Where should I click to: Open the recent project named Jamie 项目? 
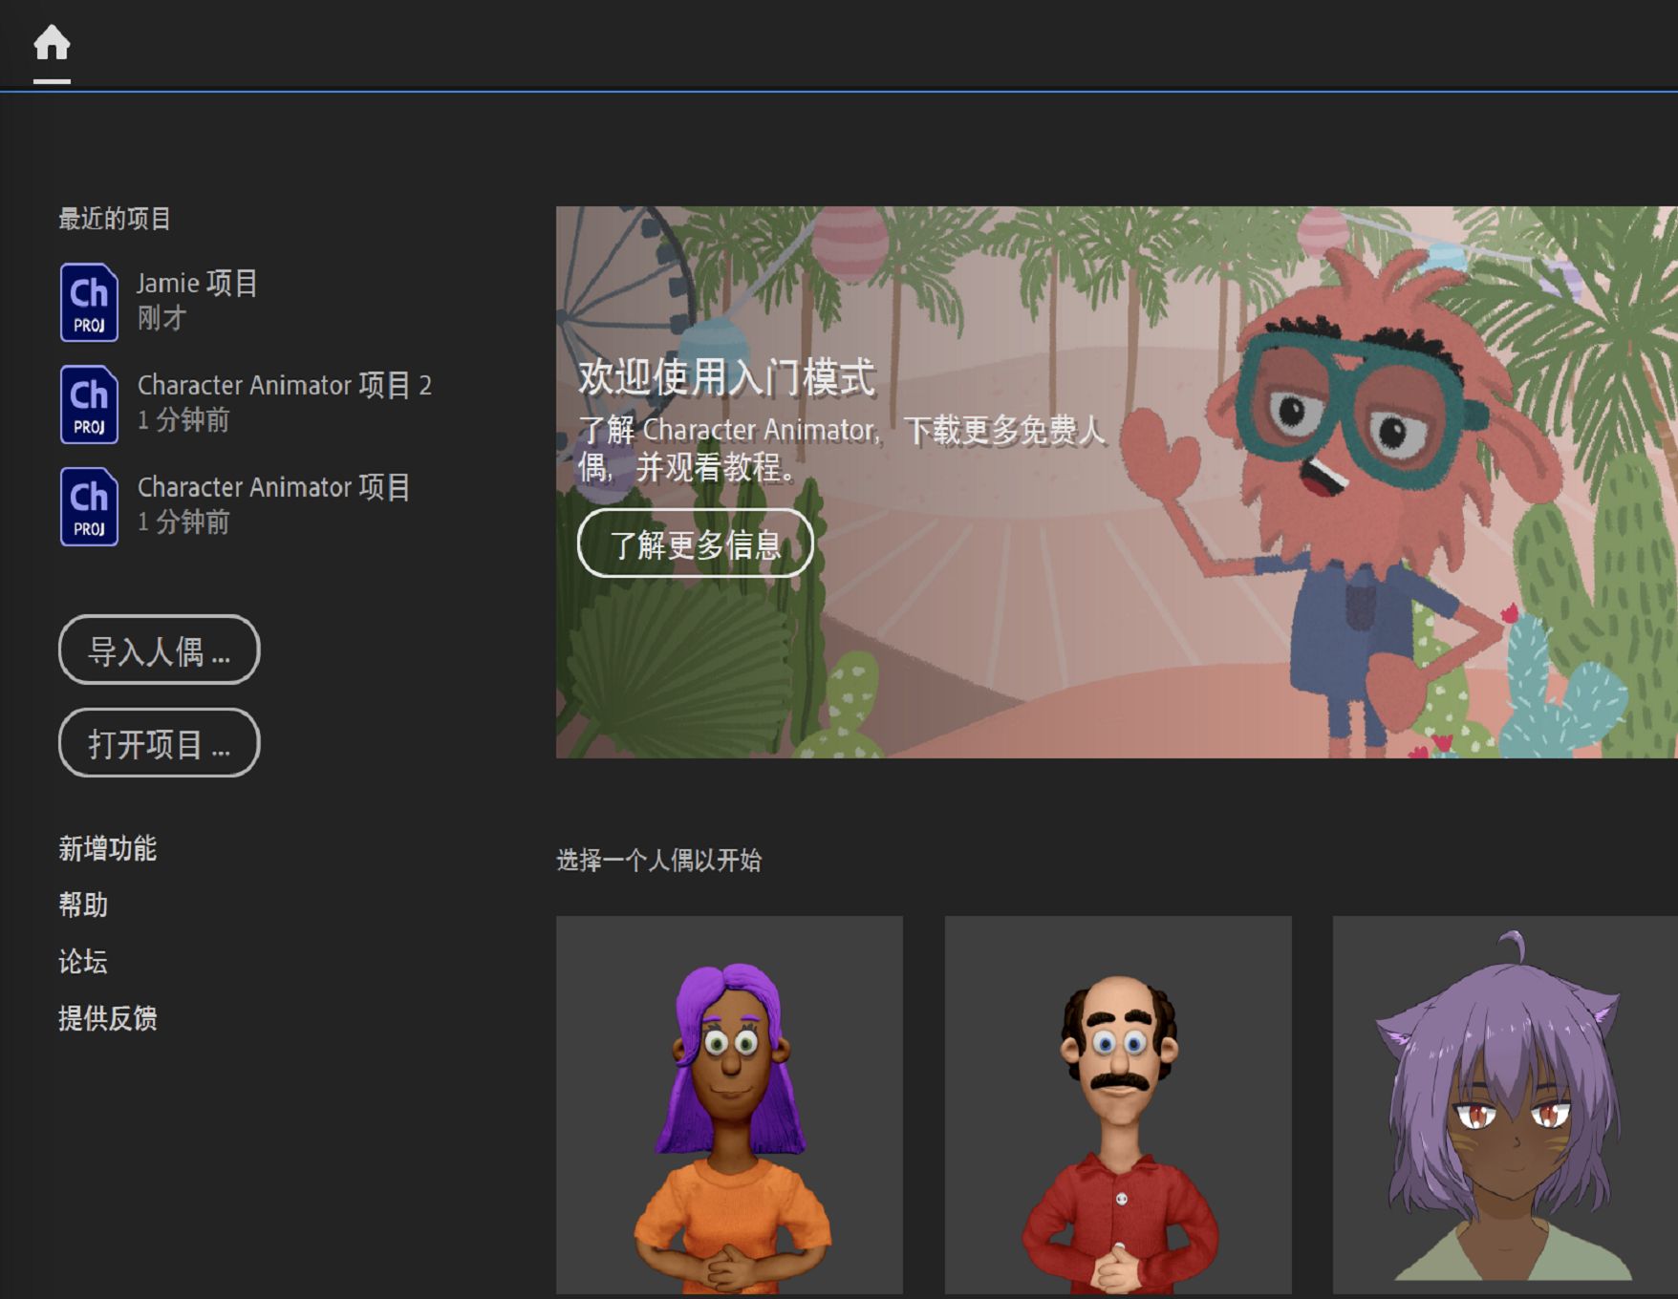197,283
